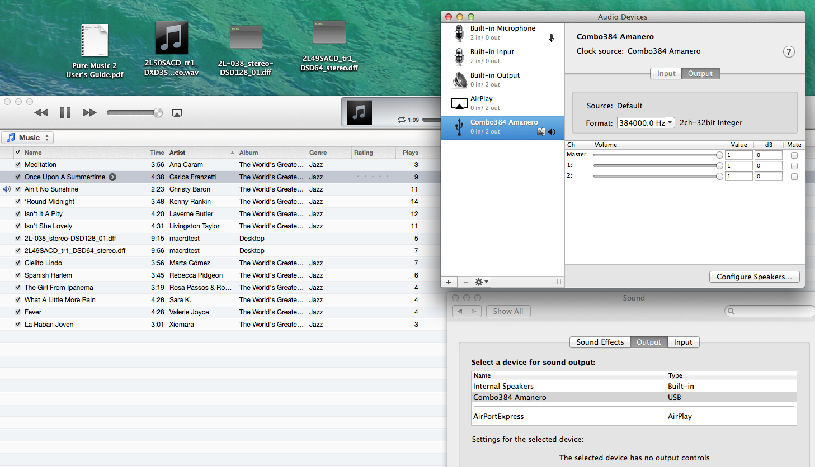Switch to the Output tab in Audio Devices
This screenshot has width=815, height=467.
click(x=700, y=73)
